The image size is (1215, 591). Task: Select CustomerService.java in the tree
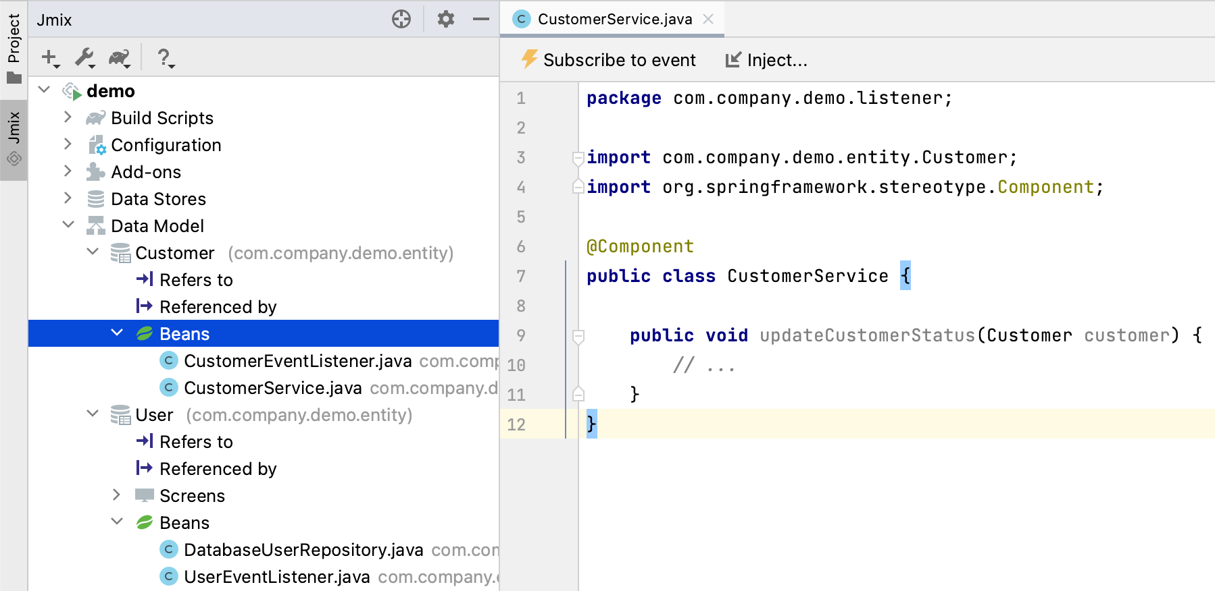[273, 388]
